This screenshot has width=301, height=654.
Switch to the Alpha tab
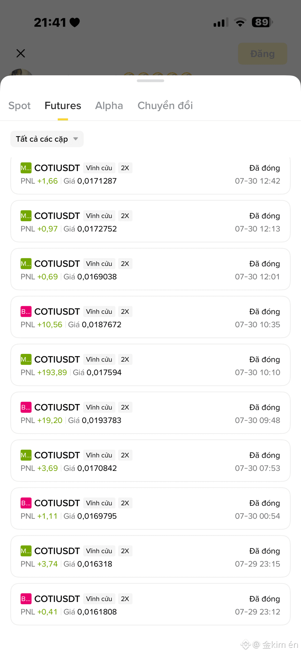tap(109, 106)
